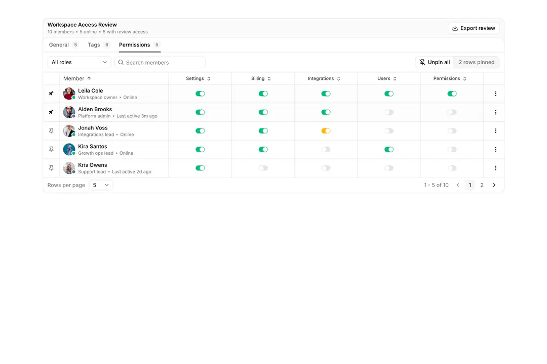Click the 1 - 5 of 10 text
The width and height of the screenshot is (547, 364).
click(436, 185)
